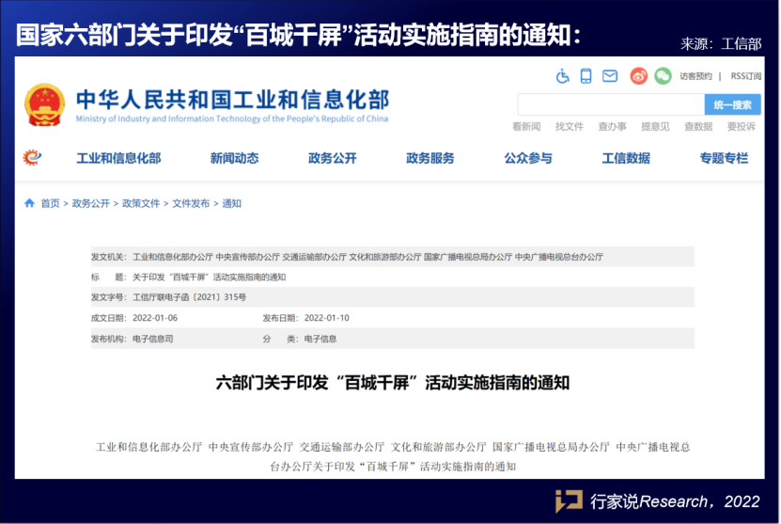Click 政策文件 in the breadcrumb

[x=141, y=203]
